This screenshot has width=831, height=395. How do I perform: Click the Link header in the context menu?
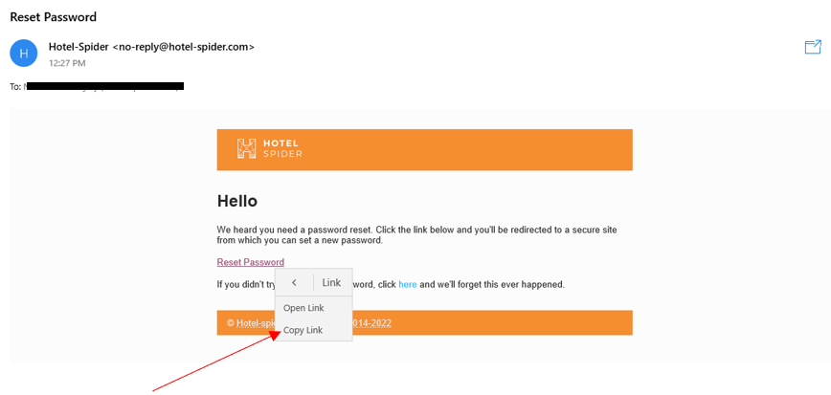tap(331, 283)
